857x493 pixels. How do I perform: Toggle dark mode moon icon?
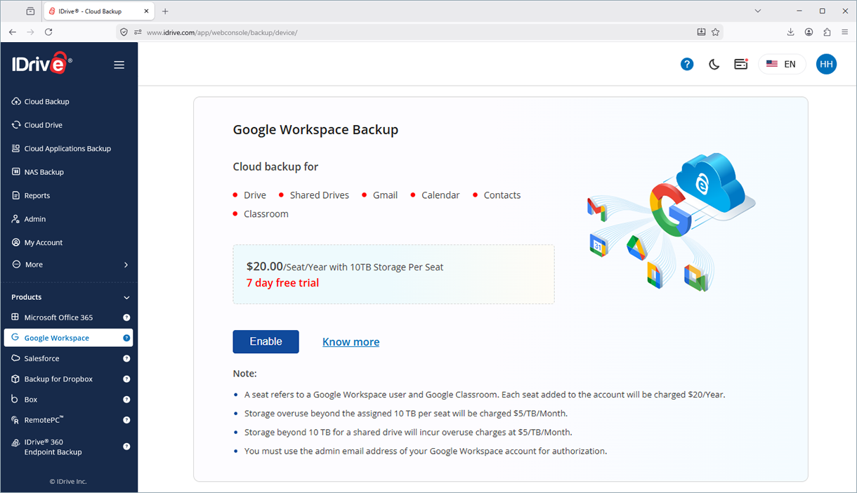(x=714, y=64)
